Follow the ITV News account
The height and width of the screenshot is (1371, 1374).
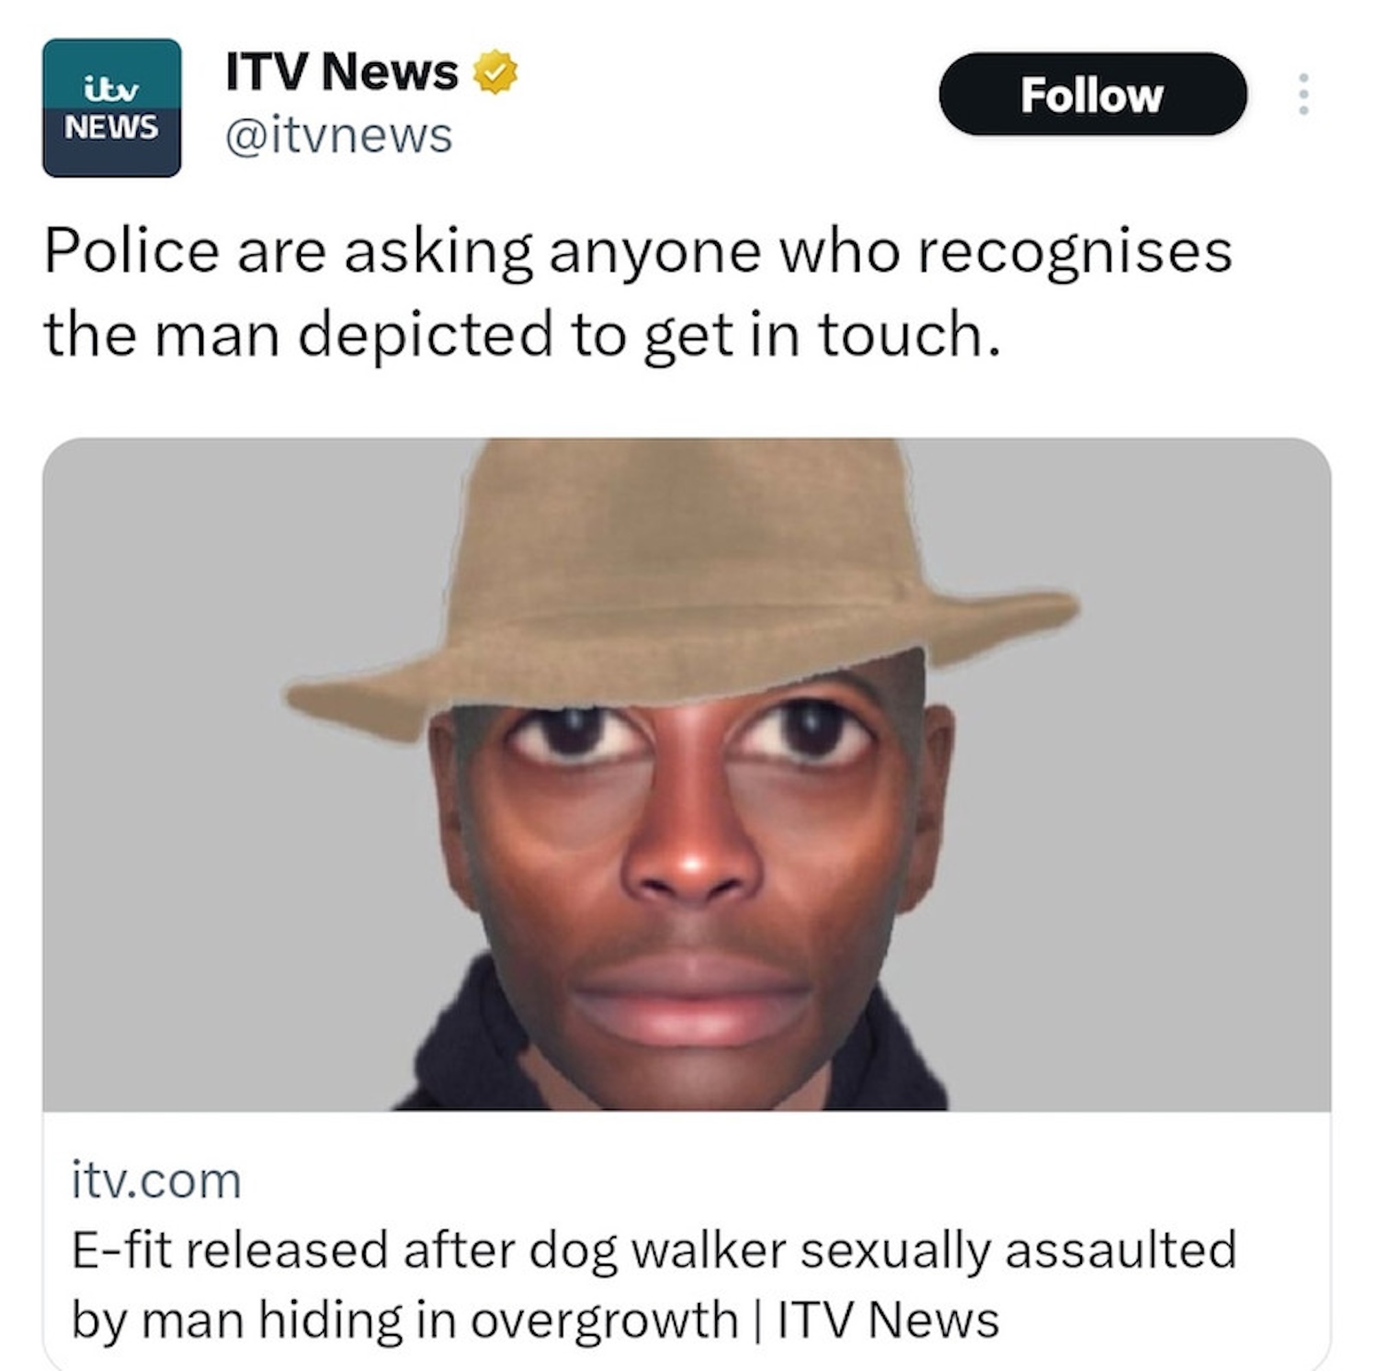pyautogui.click(x=1092, y=94)
